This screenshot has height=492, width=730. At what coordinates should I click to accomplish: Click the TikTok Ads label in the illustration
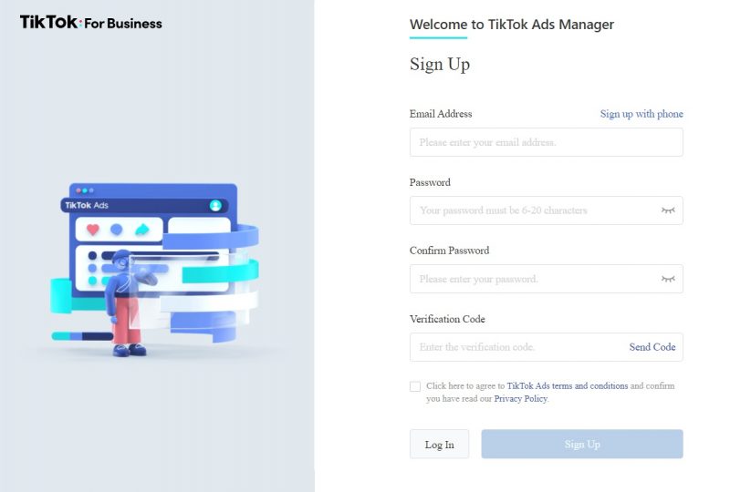tap(87, 205)
